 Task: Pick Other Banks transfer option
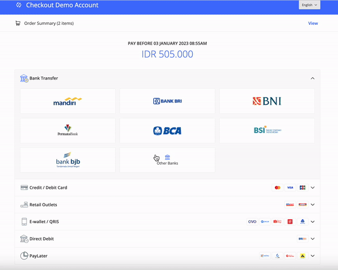pos(167,160)
